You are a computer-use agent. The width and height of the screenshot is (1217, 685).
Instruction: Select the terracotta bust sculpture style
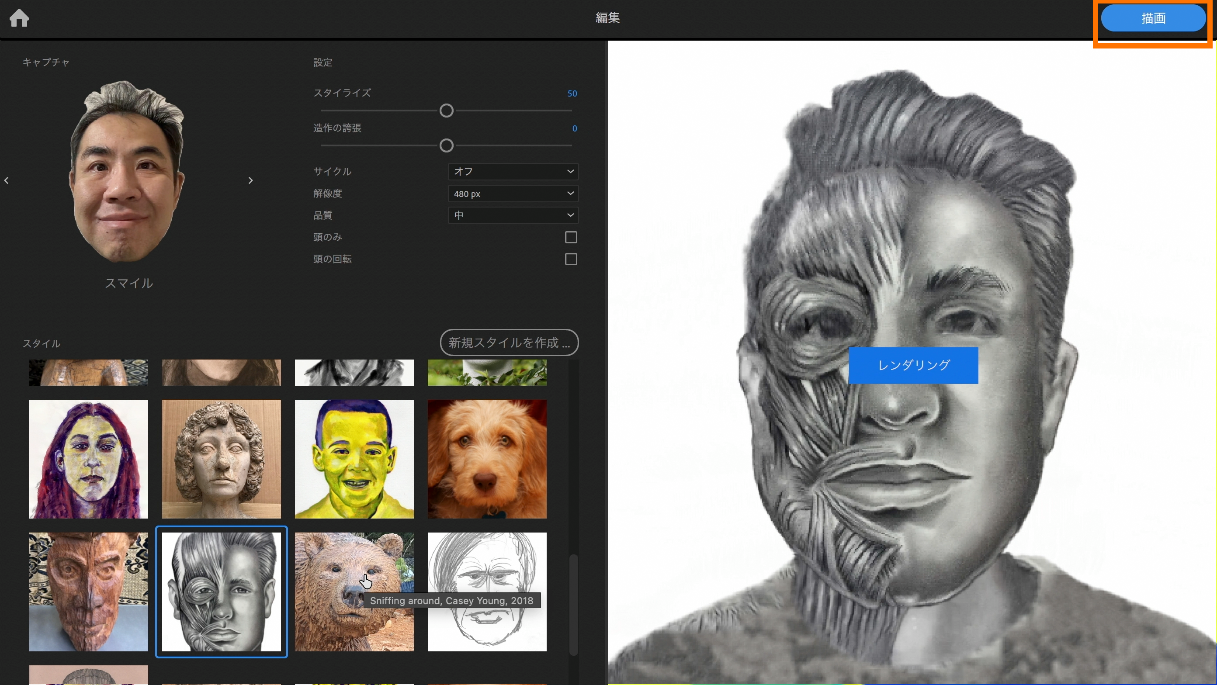221,459
